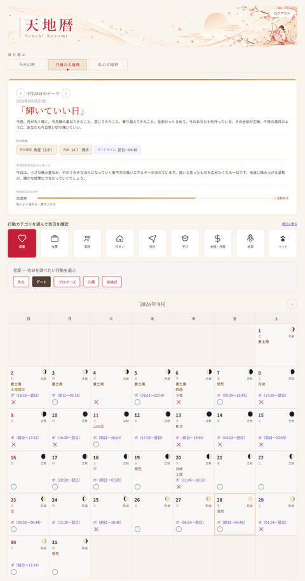The height and width of the screenshot is (581, 305).
Task: Click the 2026年 8月 month title
Action: [152, 305]
